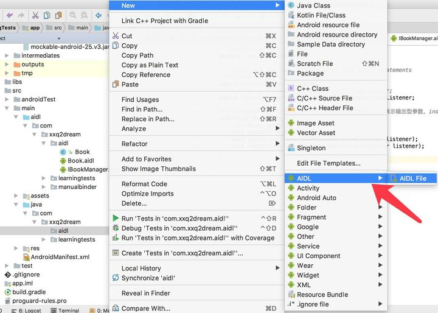Screen dimensions: 438x313
Task: Click the .gitignore file icon
Action: tap(8, 275)
